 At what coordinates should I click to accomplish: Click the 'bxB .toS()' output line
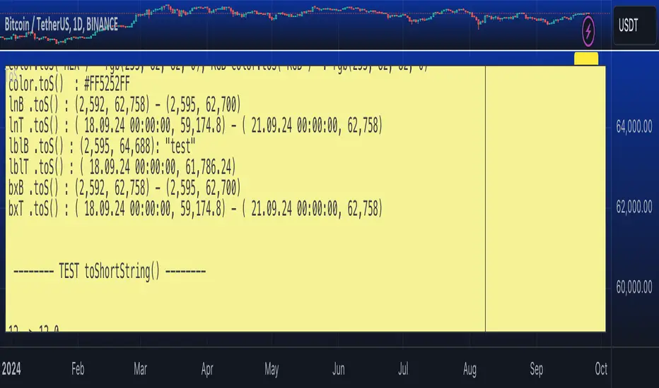[x=125, y=188]
